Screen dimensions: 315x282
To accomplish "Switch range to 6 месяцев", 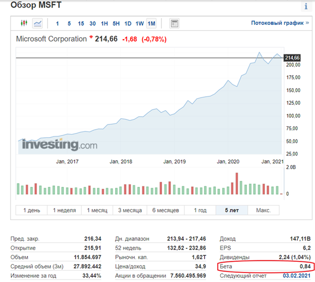I will coord(166,210).
